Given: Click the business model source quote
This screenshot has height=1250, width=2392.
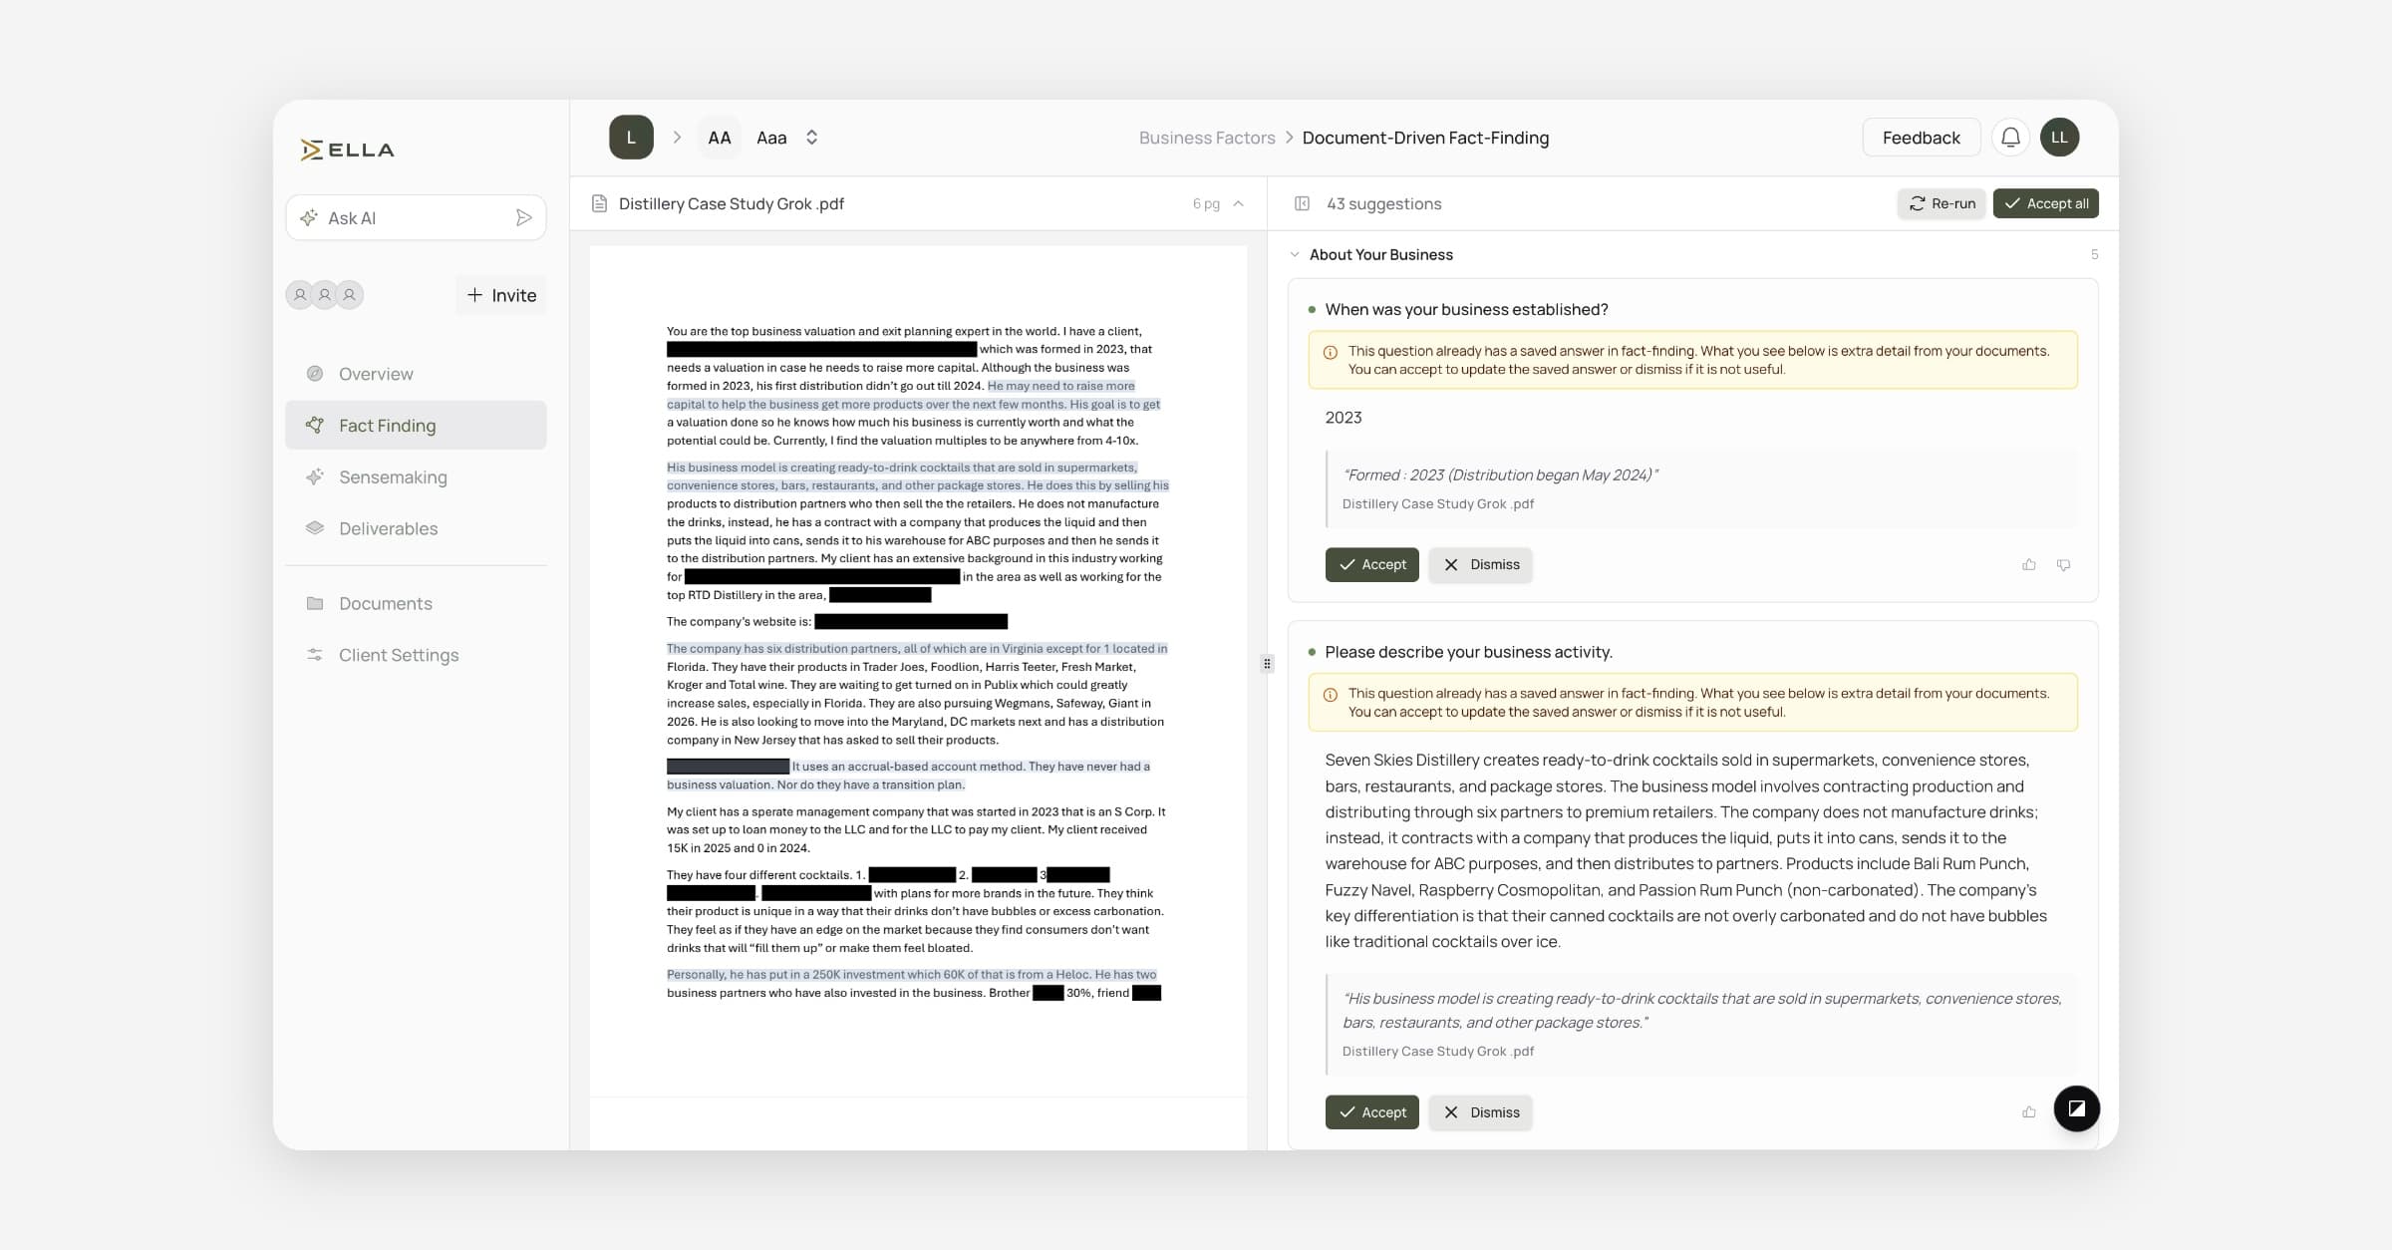Looking at the screenshot, I should tap(1702, 1010).
